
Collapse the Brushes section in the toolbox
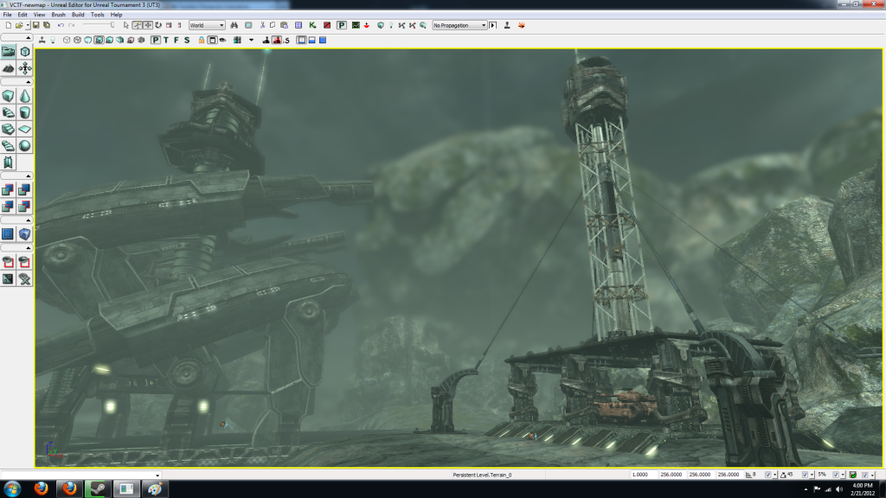coord(29,82)
